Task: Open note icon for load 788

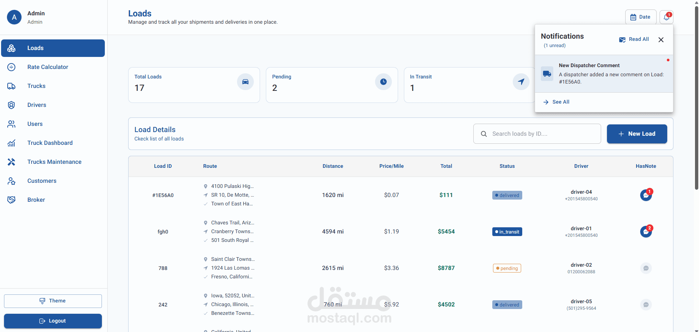Action: coord(646,268)
